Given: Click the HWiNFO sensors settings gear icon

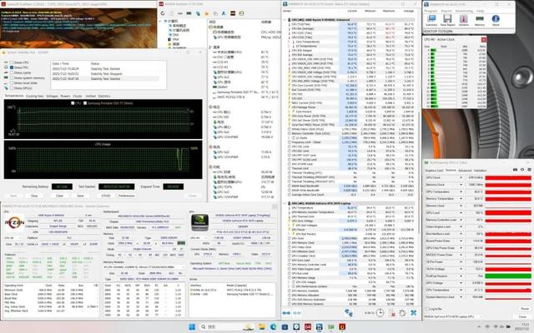Looking at the screenshot, I should click(x=402, y=313).
